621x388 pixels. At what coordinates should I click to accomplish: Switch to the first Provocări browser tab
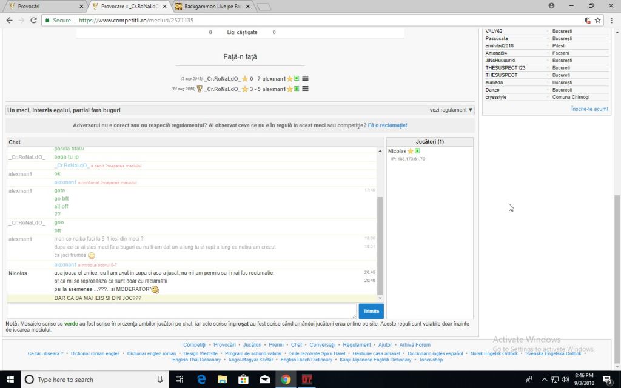pos(42,6)
